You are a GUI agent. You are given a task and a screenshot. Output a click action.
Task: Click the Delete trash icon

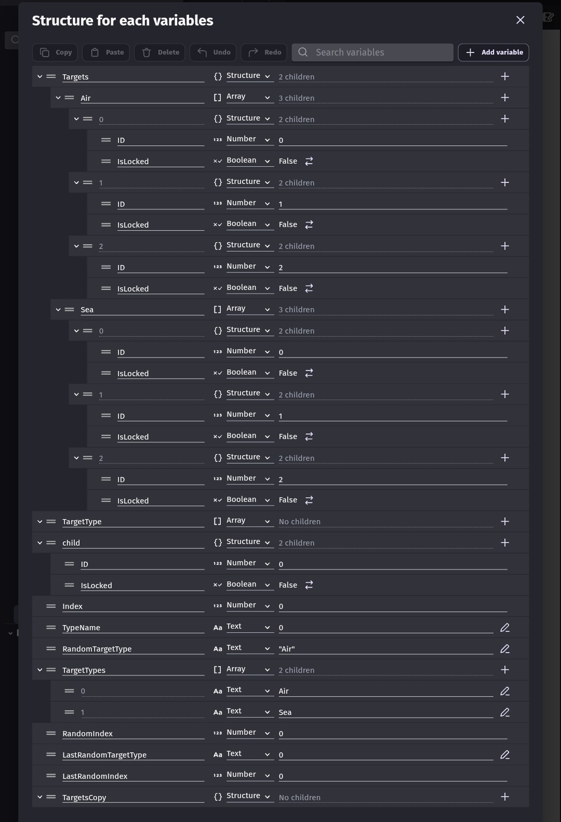point(146,52)
